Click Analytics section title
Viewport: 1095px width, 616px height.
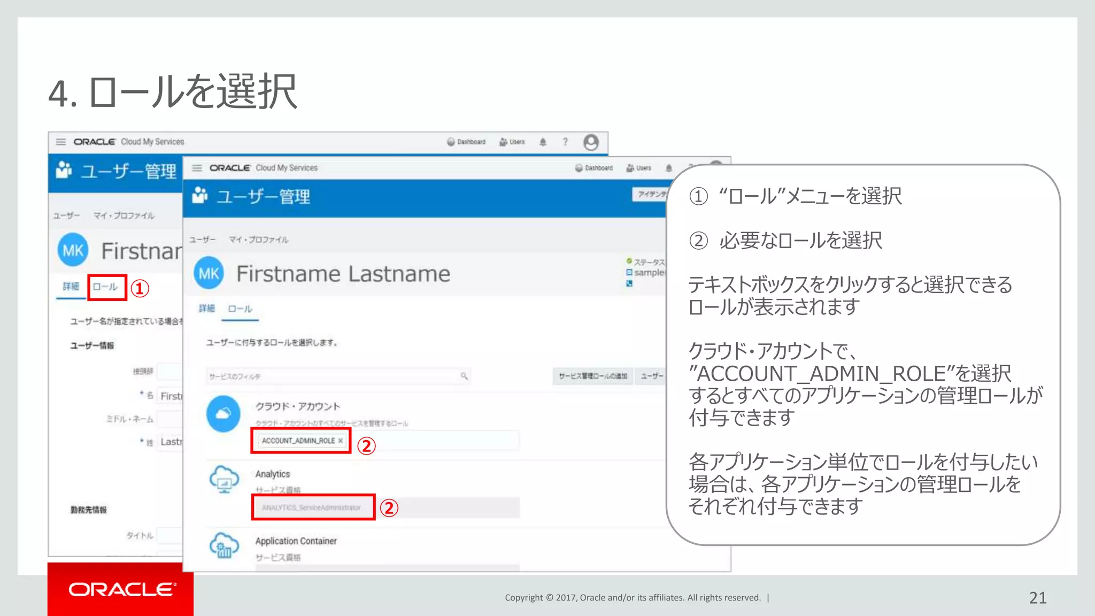pyautogui.click(x=273, y=474)
